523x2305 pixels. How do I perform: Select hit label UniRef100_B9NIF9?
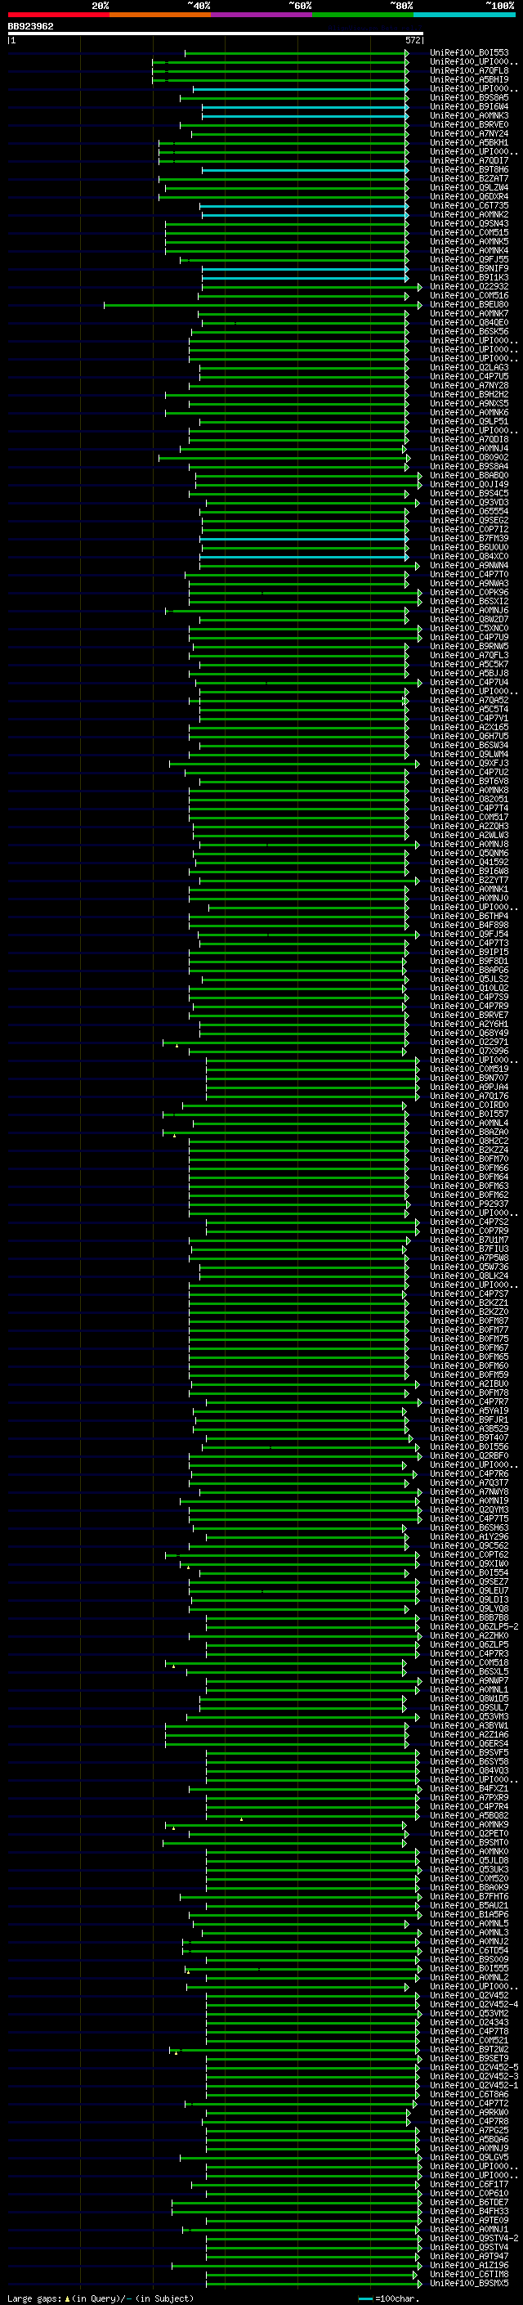469,269
